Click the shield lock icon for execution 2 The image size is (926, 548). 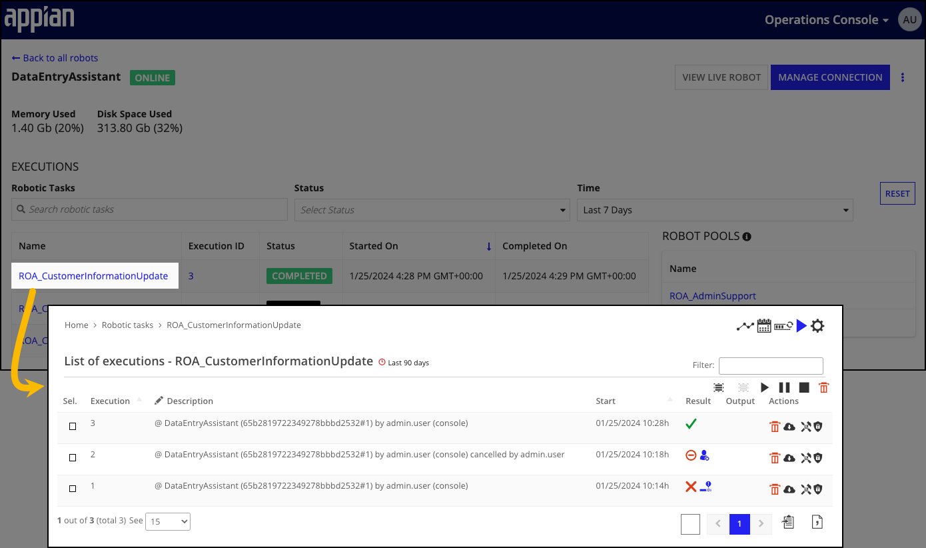pyautogui.click(x=818, y=458)
